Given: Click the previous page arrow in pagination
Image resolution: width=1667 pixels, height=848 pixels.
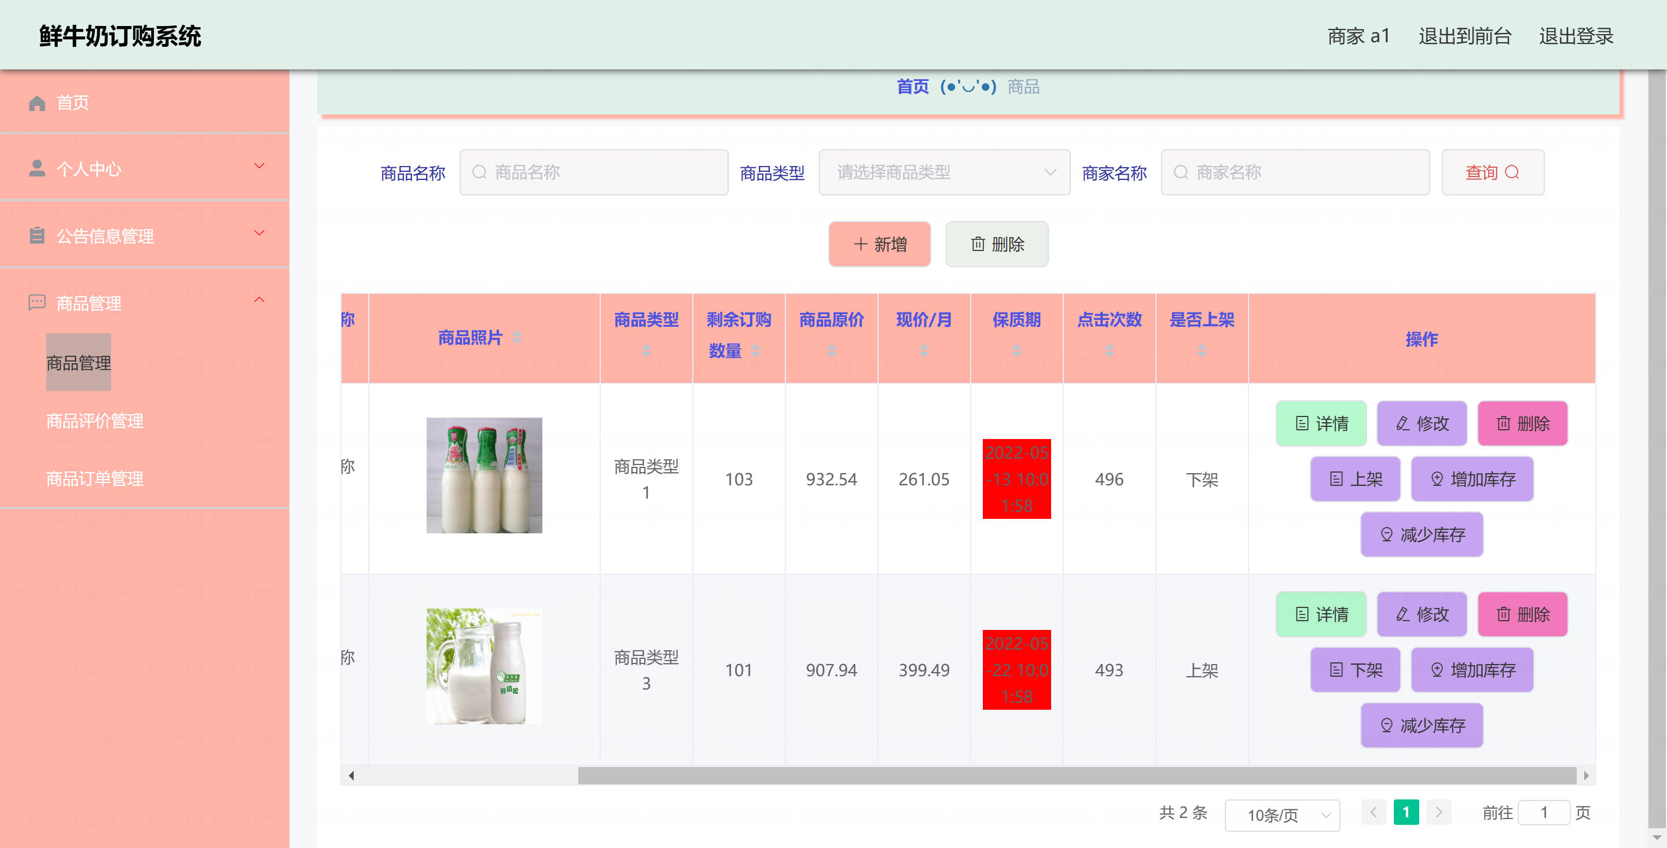Looking at the screenshot, I should pyautogui.click(x=1373, y=812).
